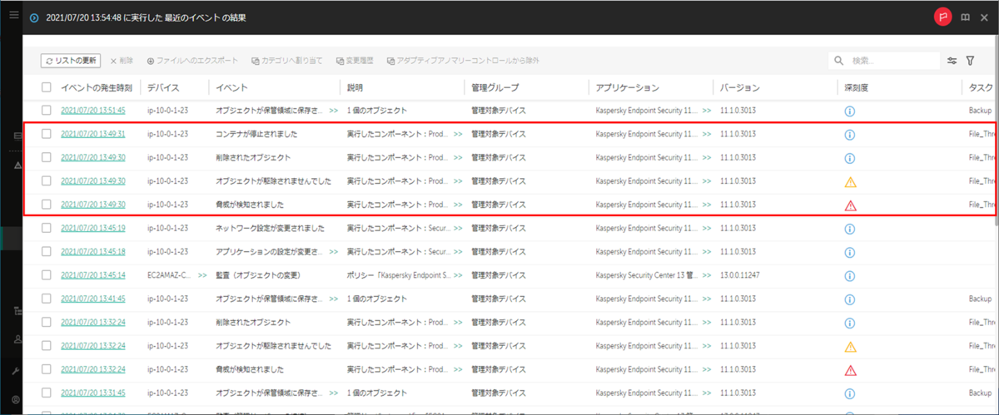
Task: Check the 13:49:30 脅威が検知されました row checkbox
Action: [x=47, y=205]
